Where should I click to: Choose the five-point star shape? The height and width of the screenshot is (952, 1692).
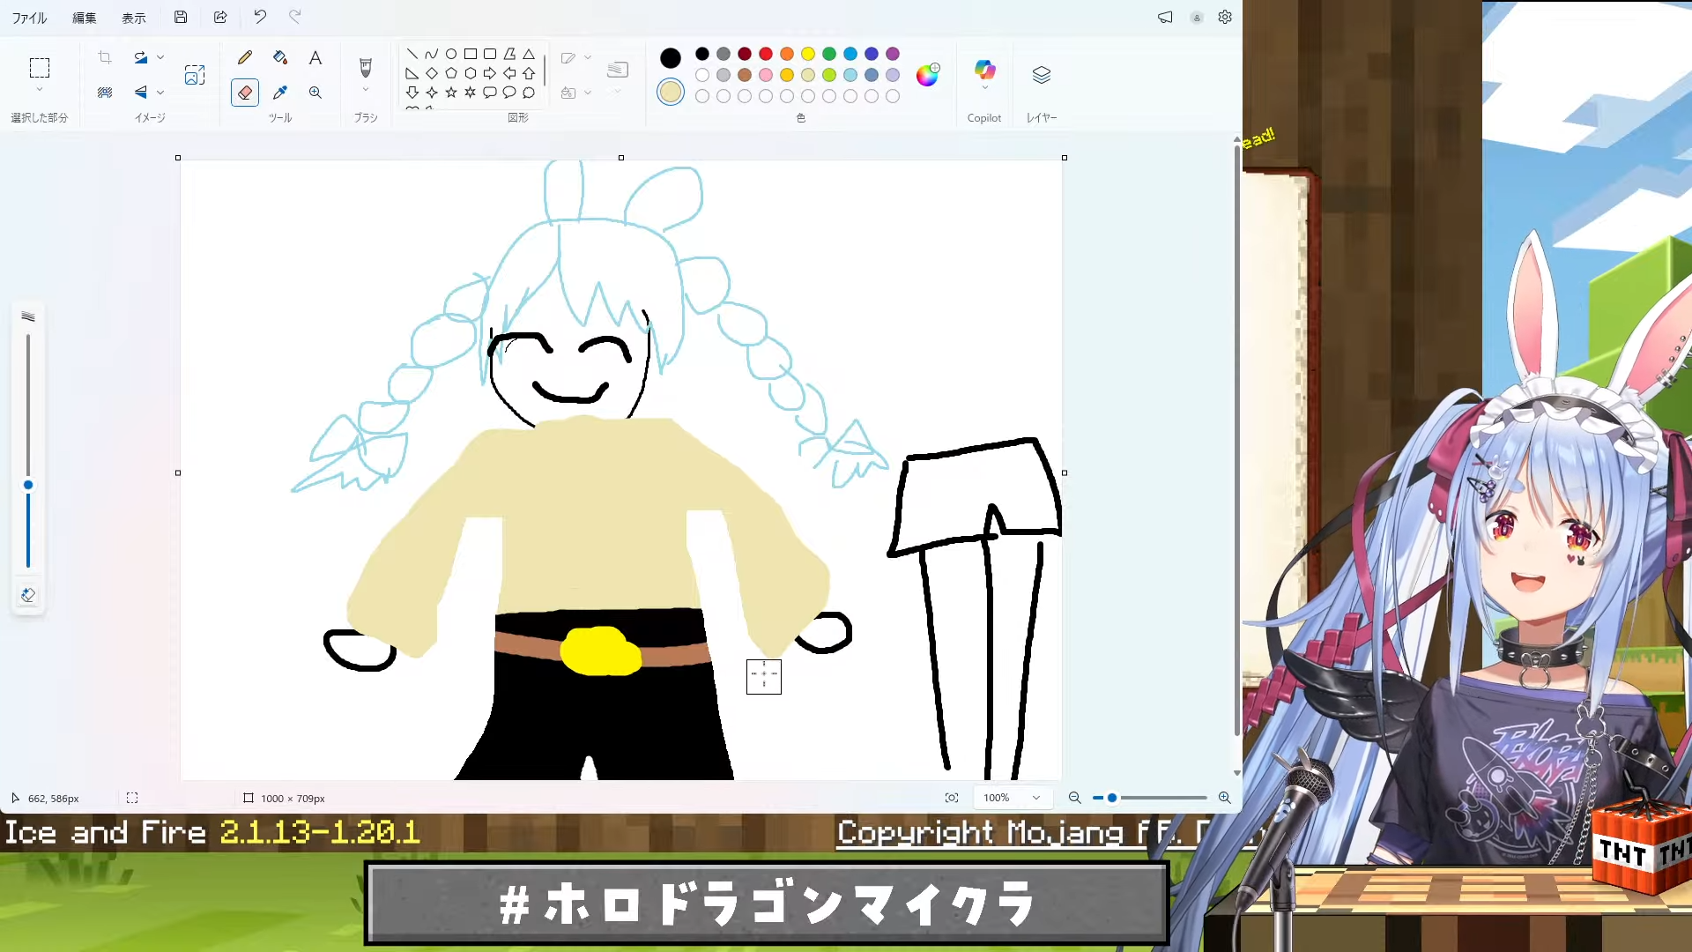tap(451, 93)
